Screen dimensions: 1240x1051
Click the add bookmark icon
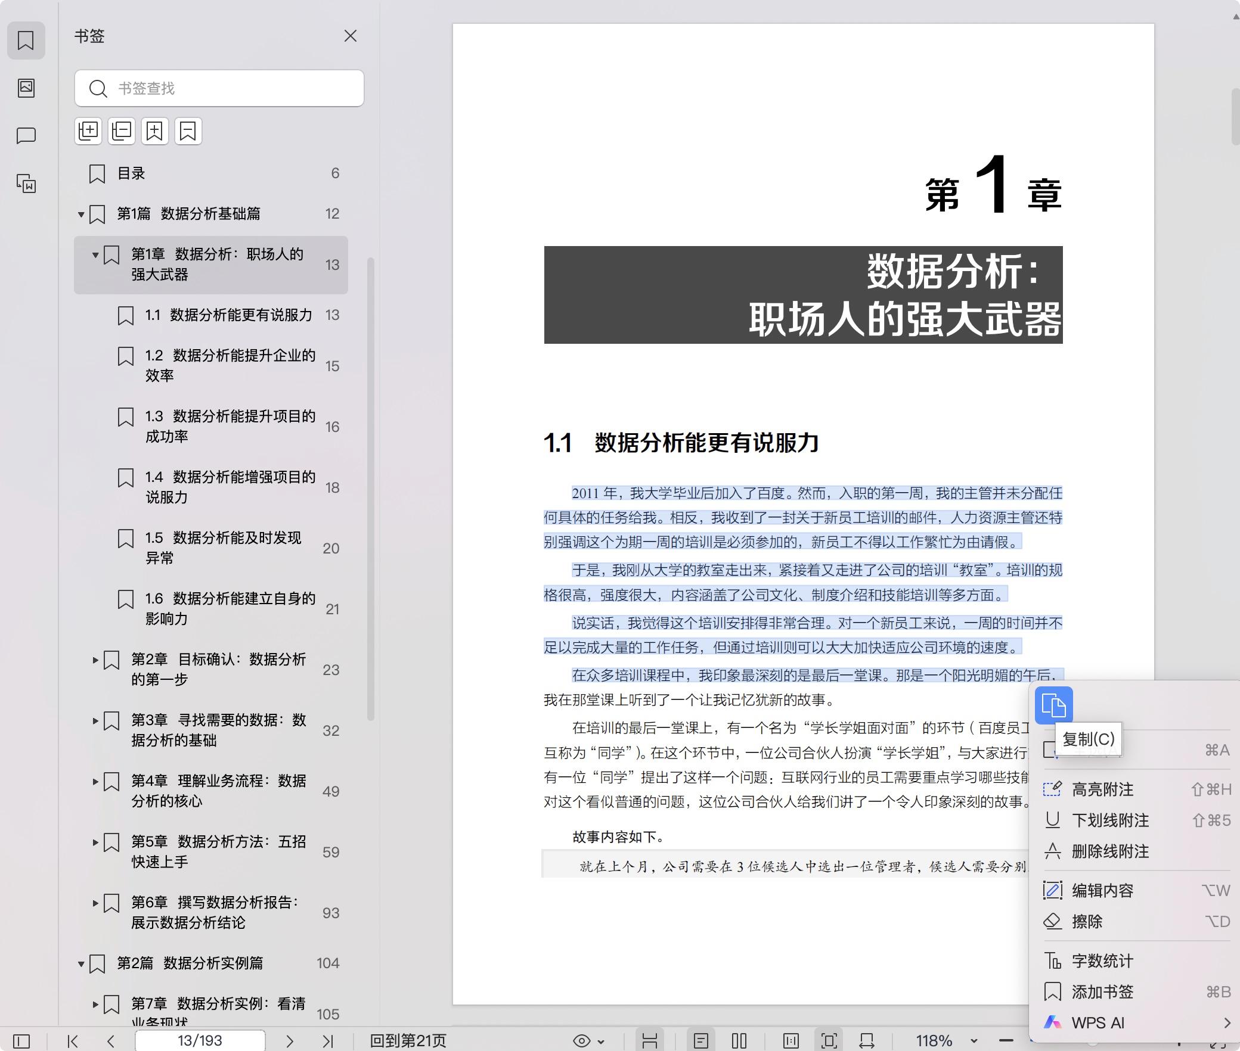pyautogui.click(x=155, y=131)
